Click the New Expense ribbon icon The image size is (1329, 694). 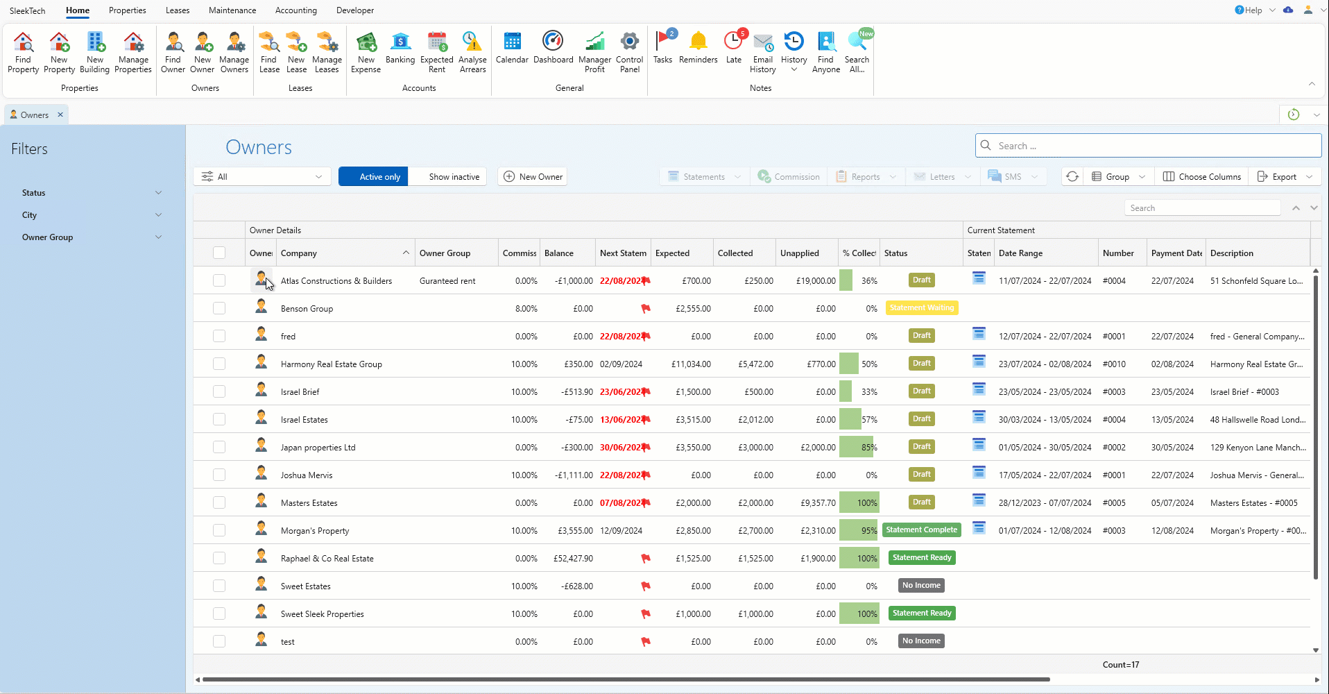point(366,52)
